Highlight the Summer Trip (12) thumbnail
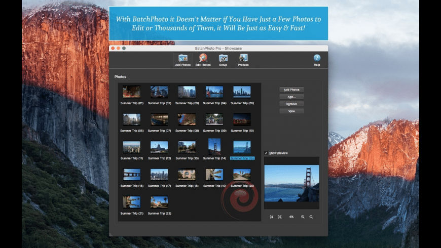Screen dimensions: 441x248 [159, 147]
